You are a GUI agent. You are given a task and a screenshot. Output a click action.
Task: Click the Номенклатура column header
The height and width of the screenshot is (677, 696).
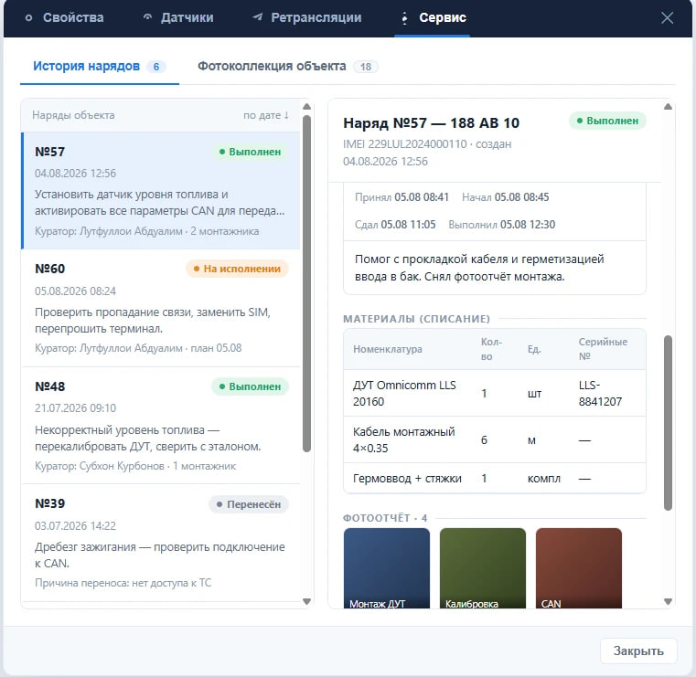(x=388, y=349)
